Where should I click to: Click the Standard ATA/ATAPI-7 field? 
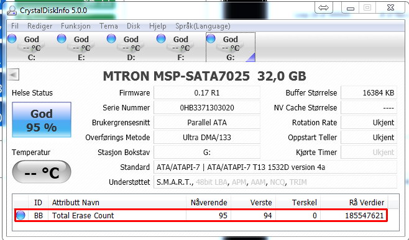click(x=275, y=167)
